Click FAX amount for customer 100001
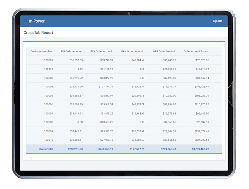Screen dimensions: 249x189 pos(107,60)
